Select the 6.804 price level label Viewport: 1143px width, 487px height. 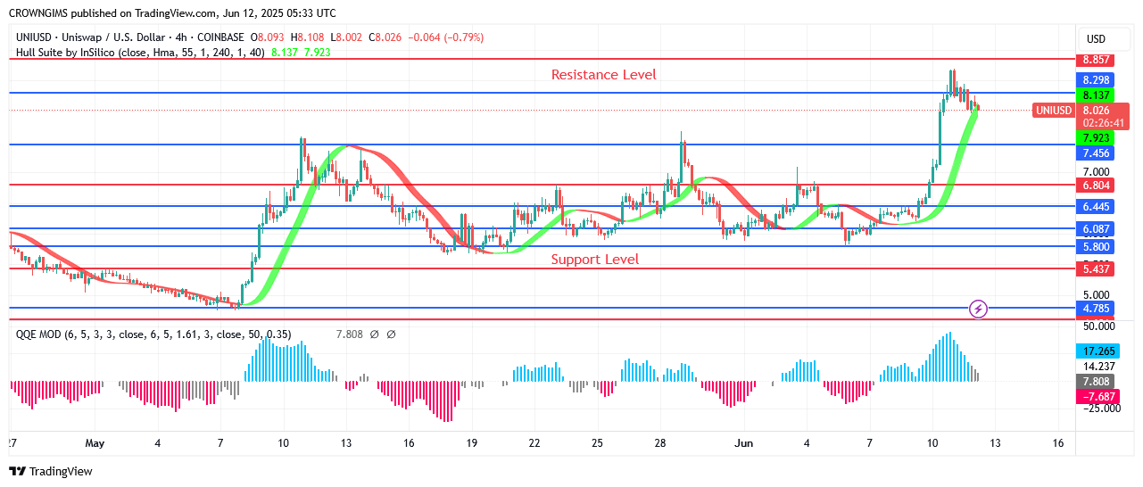click(1096, 186)
